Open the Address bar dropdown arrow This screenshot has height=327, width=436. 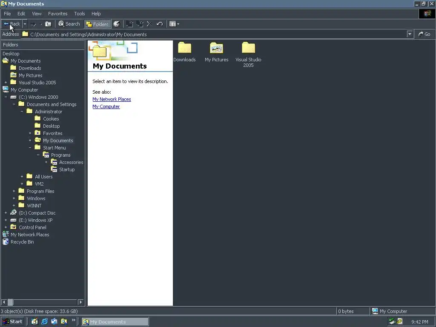[x=410, y=34]
